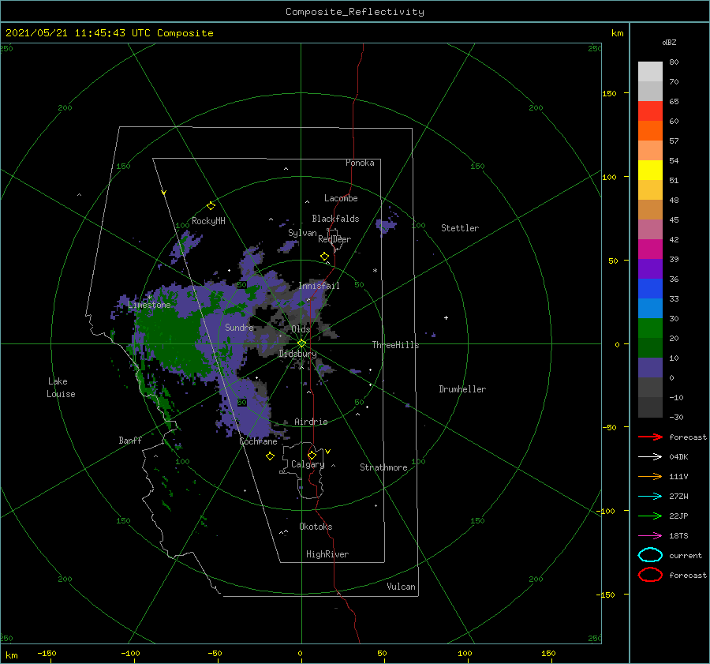Click the dBZ legend heading
710x664 pixels.
(669, 42)
